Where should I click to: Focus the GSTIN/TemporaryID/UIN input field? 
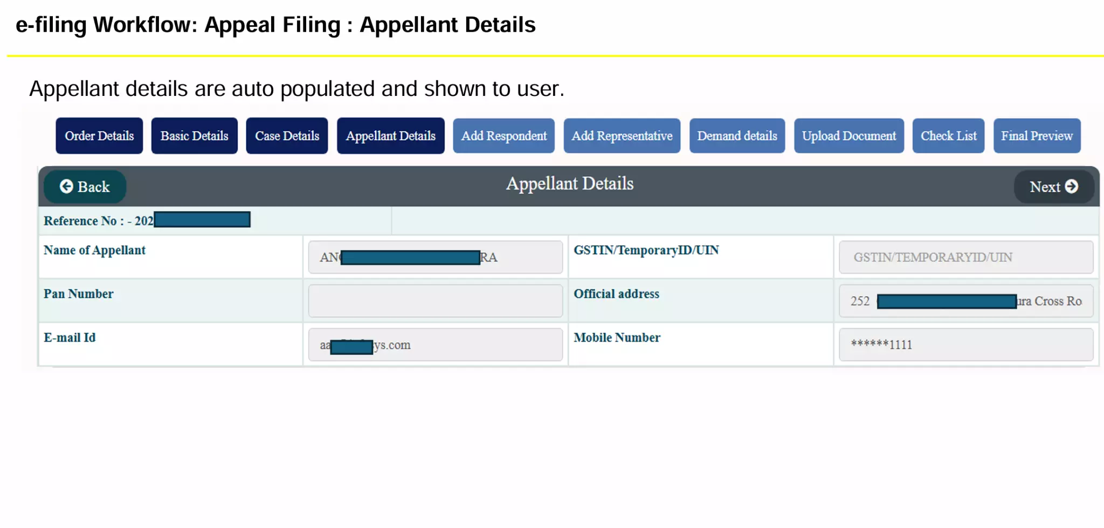(965, 258)
